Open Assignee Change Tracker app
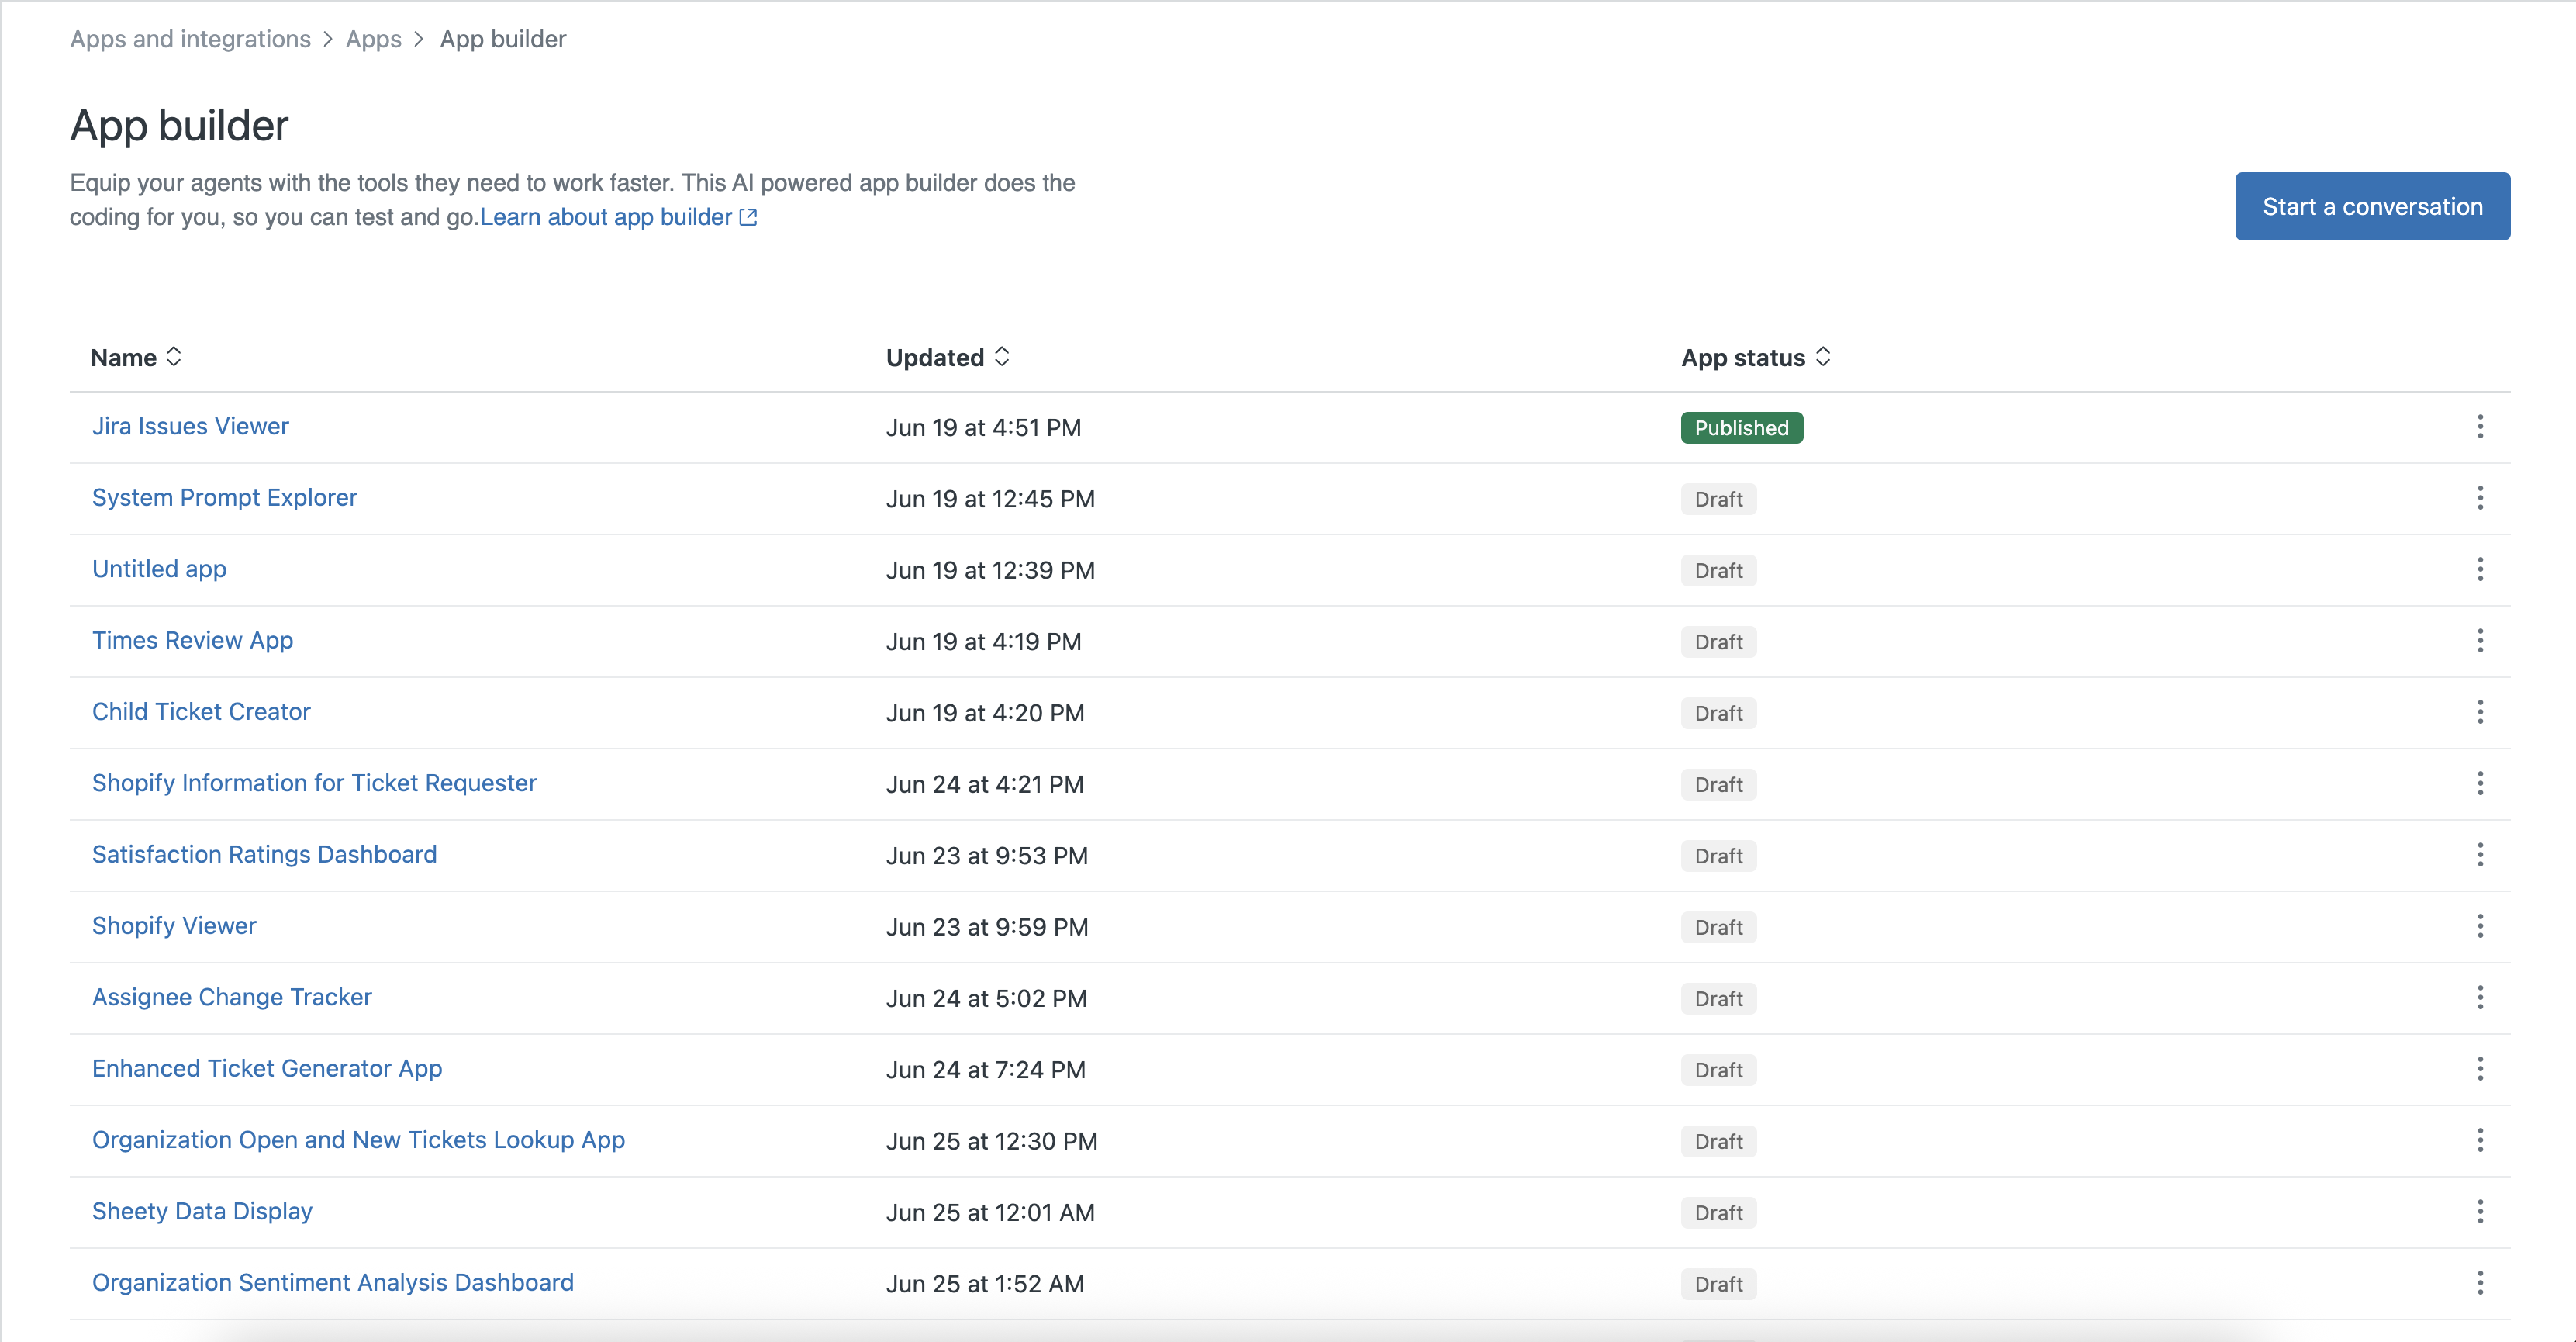Viewport: 2576px width, 1342px height. click(232, 997)
